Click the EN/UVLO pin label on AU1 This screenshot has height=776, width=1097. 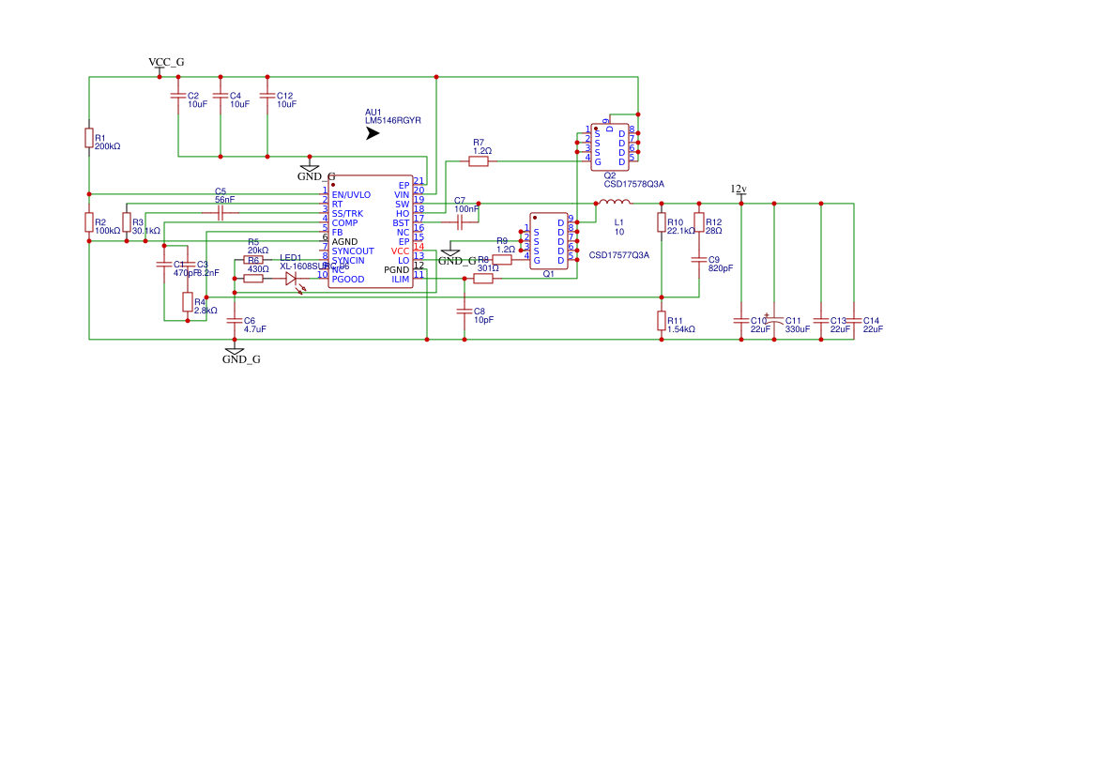[x=351, y=194]
